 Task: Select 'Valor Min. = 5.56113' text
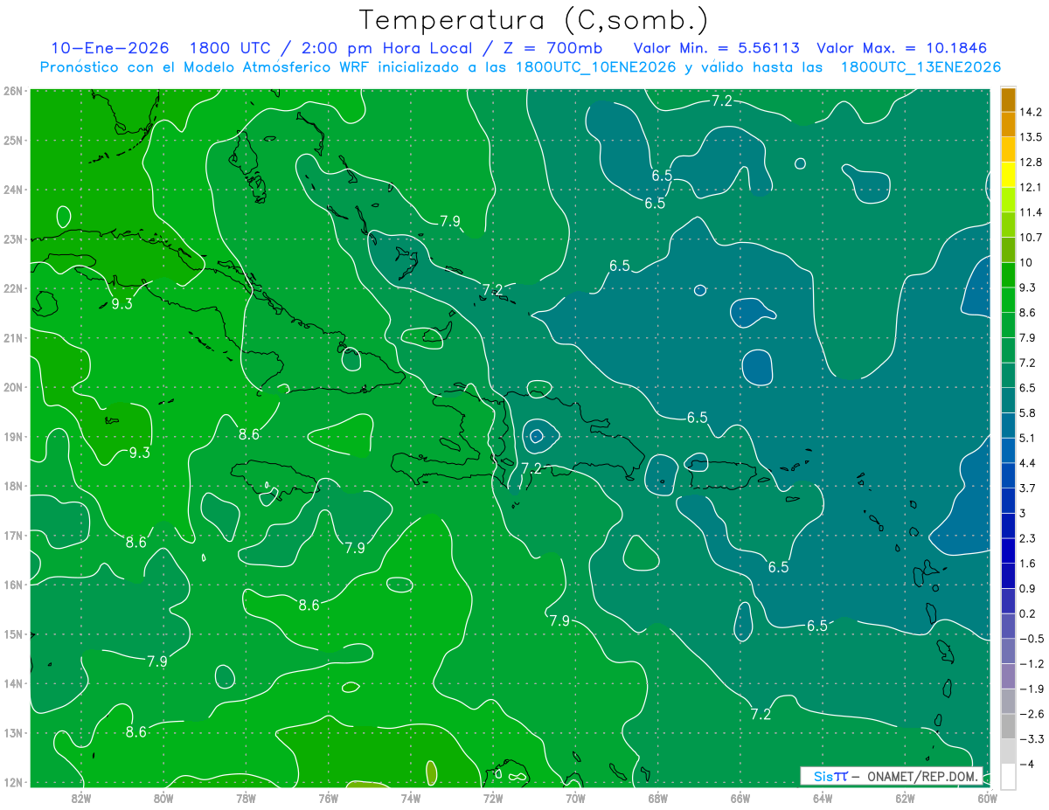point(717,48)
